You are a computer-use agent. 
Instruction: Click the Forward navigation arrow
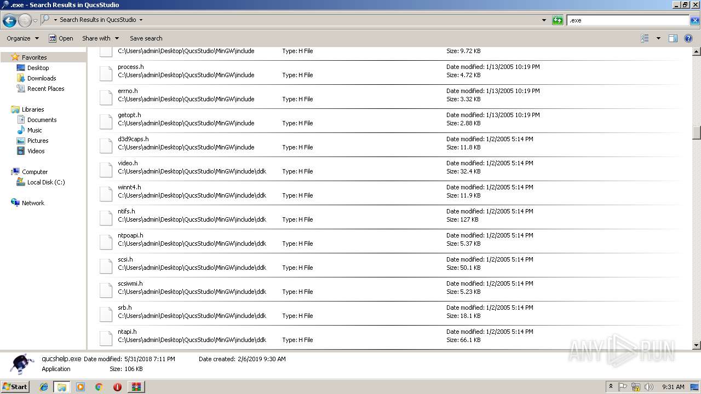click(25, 21)
